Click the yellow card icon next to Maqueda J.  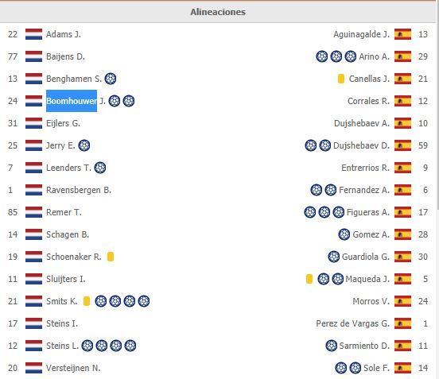pos(309,279)
